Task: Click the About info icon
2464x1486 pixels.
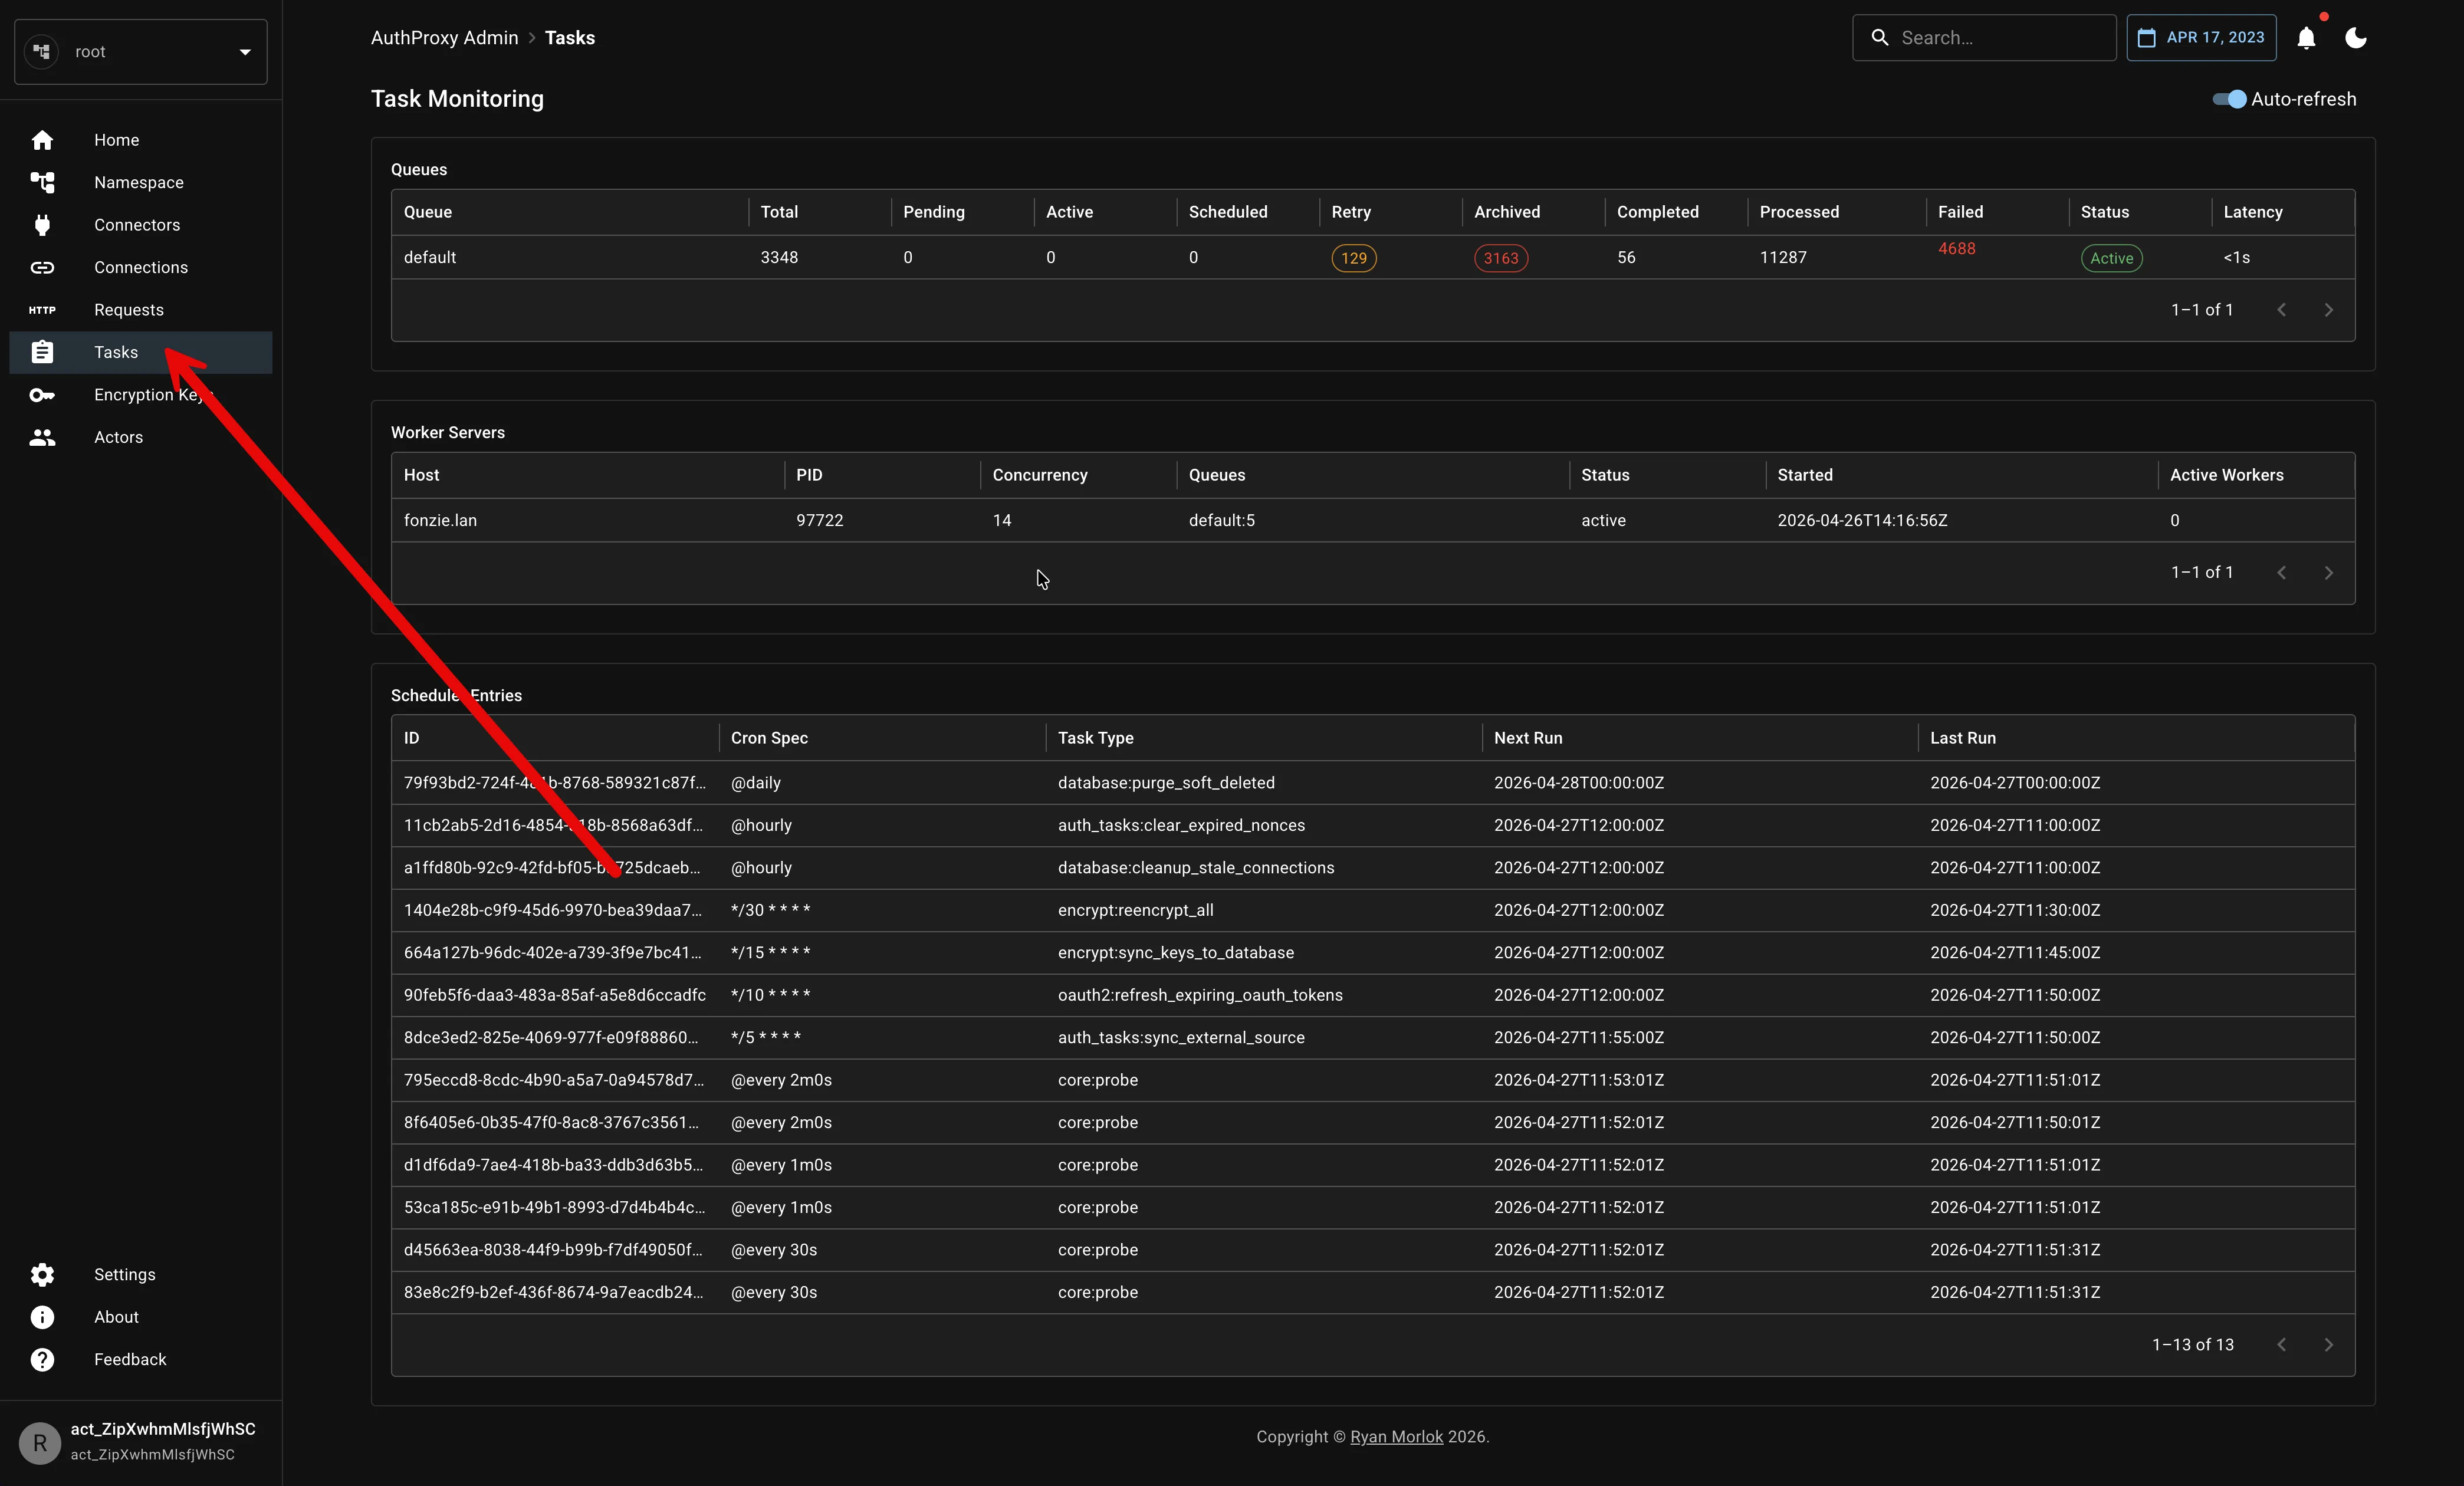Action: (42, 1317)
